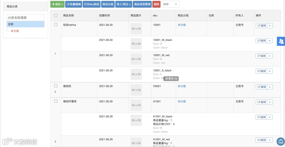Click the product name 维他柠檬茶
This screenshot has width=285, height=147.
tap(70, 101)
